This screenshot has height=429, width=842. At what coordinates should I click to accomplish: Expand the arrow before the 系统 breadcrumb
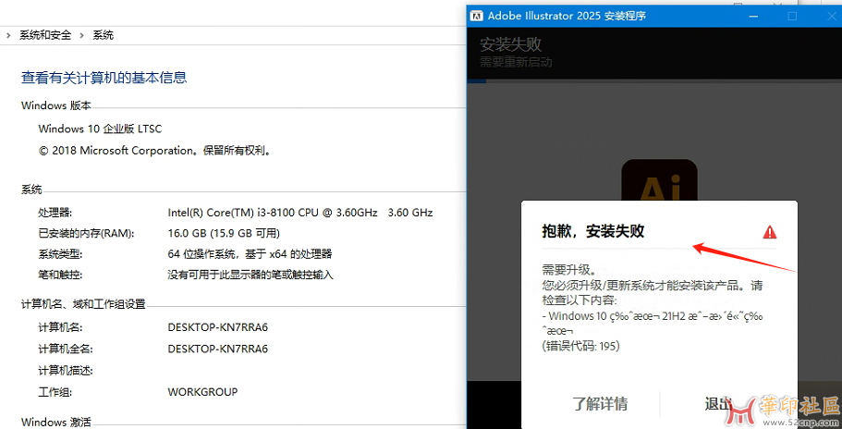click(81, 35)
